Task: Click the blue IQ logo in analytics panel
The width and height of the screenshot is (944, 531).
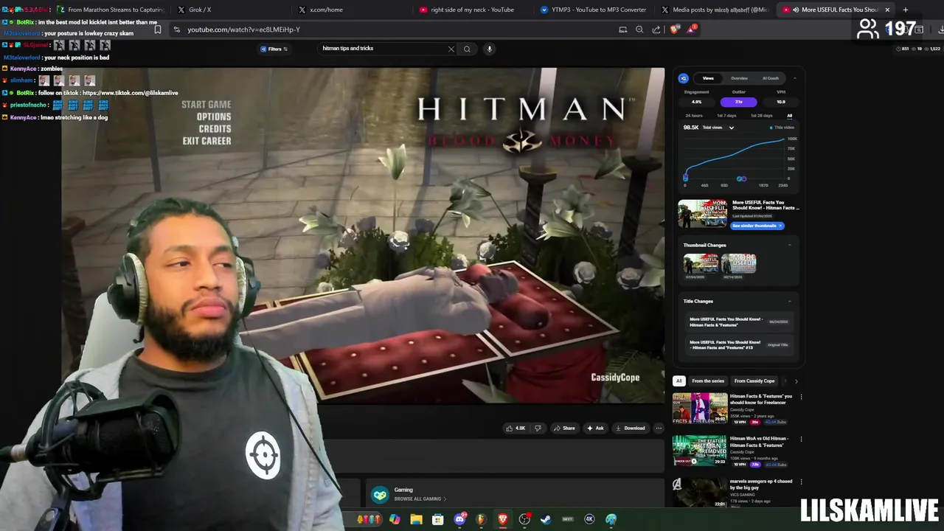Action: coord(684,78)
